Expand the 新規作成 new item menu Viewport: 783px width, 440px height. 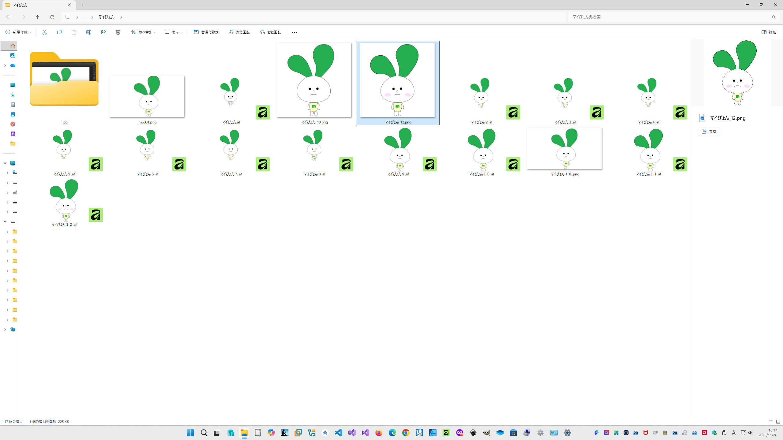pyautogui.click(x=18, y=32)
